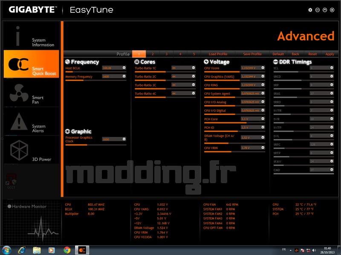Click the Frequency section icon
Viewport: 341px width, 255px height.
tap(67, 62)
